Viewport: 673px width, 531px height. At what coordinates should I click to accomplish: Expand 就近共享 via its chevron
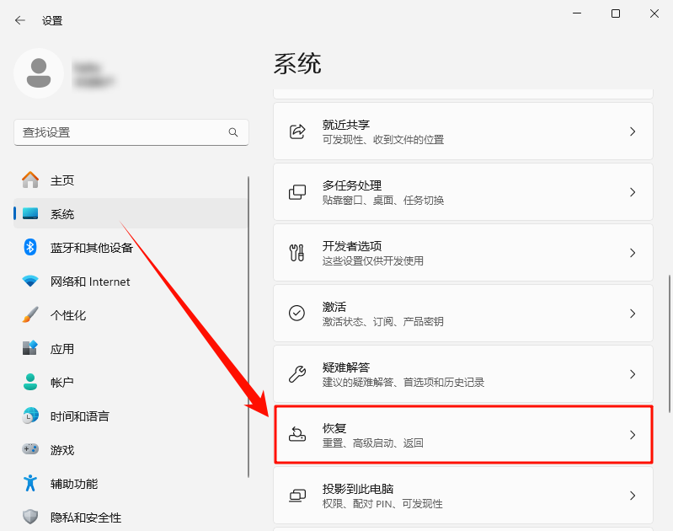click(633, 131)
